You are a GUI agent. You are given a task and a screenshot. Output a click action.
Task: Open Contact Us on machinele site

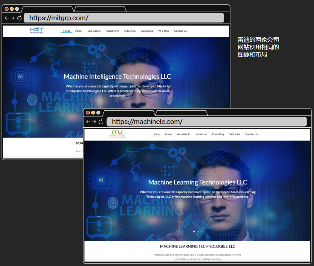pyautogui.click(x=252, y=134)
